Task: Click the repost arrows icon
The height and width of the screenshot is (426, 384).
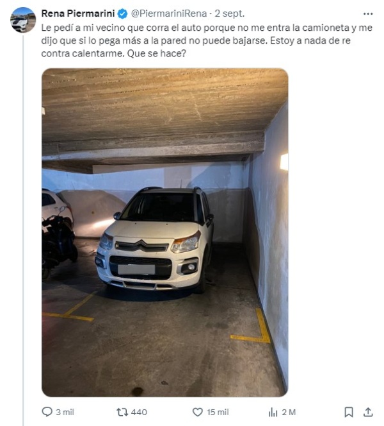Action: click(x=122, y=412)
